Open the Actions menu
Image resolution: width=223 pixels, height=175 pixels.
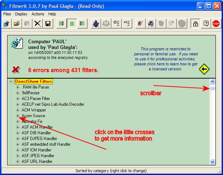(x=38, y=14)
